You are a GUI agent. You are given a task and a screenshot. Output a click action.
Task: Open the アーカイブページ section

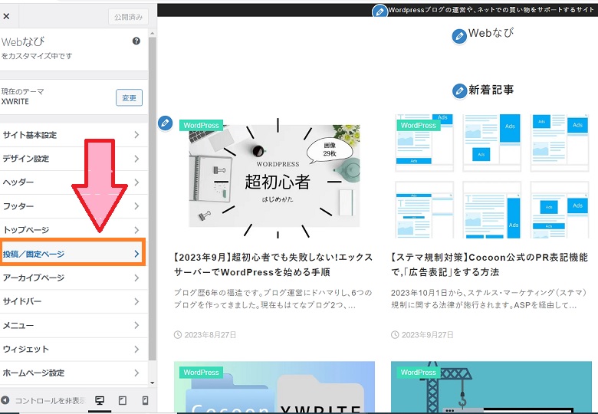pos(74,278)
